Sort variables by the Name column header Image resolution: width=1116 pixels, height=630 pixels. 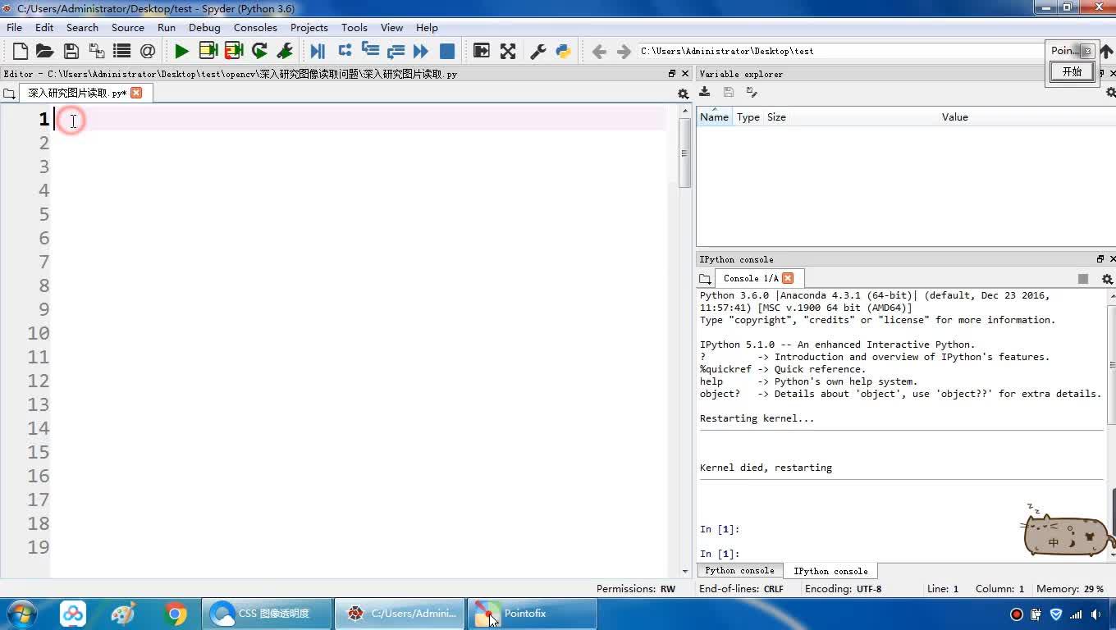(x=714, y=117)
